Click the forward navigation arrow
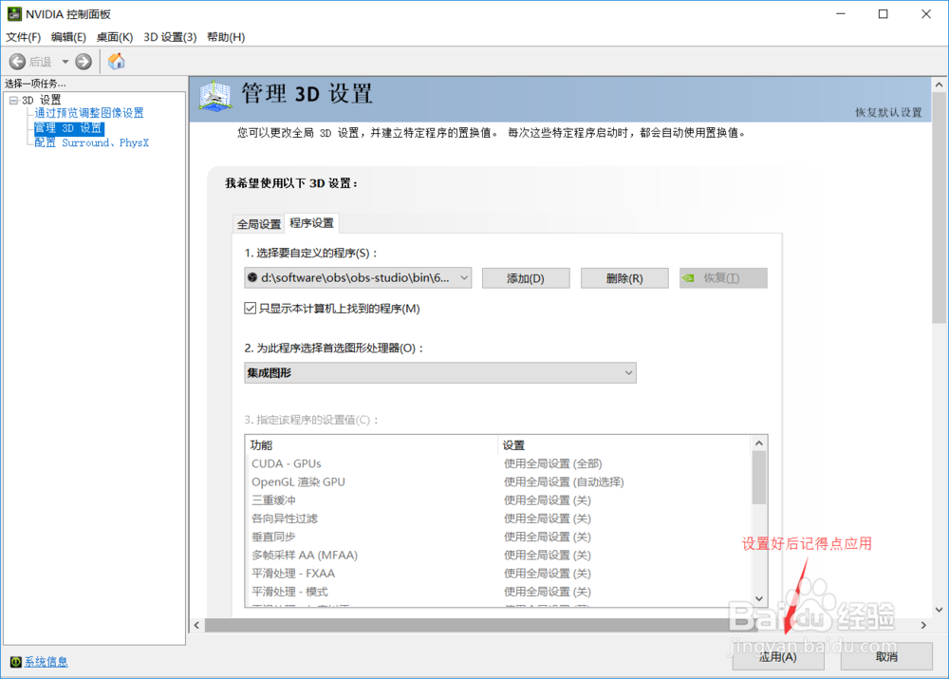 [x=82, y=61]
